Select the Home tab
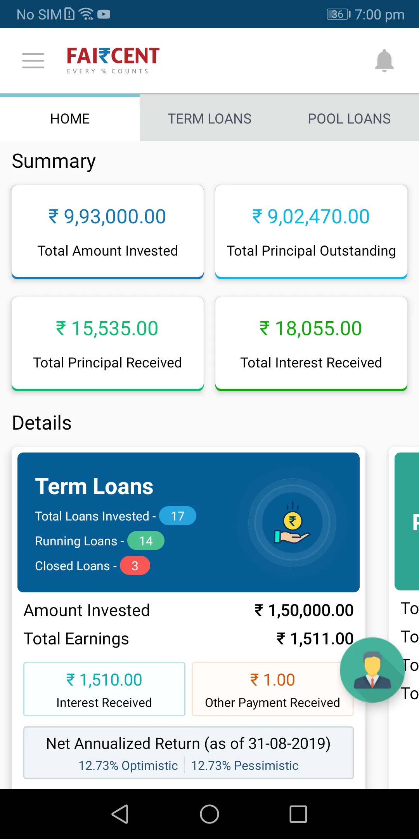Image resolution: width=419 pixels, height=839 pixels. (70, 118)
